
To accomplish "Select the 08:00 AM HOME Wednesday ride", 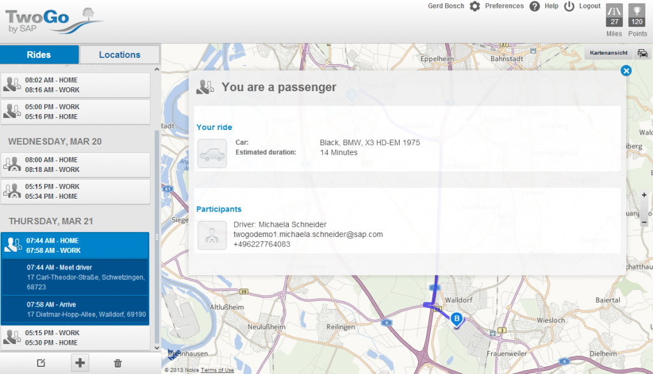I will 75,165.
